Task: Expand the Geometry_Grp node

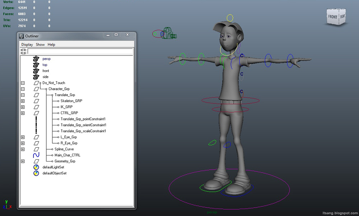Action: [23, 161]
